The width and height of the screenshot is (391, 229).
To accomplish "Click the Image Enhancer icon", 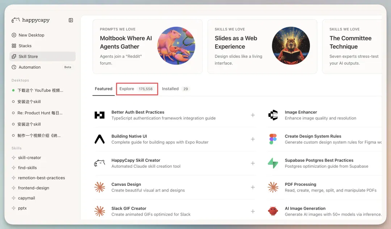I will (273, 115).
